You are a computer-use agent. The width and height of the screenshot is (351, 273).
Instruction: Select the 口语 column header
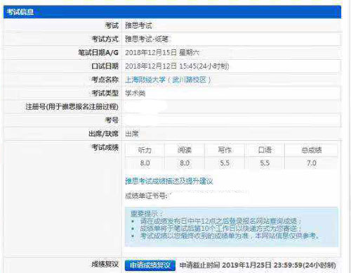click(x=265, y=150)
